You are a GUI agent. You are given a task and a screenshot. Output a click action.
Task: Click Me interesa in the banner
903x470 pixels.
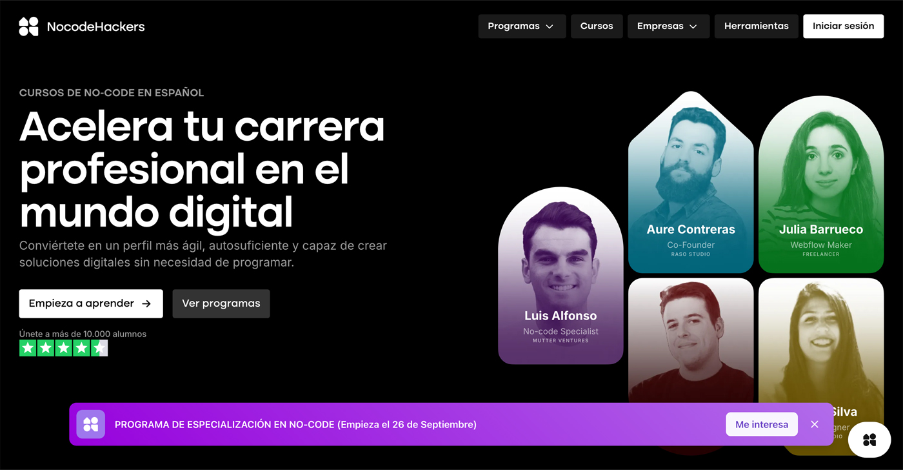(x=762, y=424)
